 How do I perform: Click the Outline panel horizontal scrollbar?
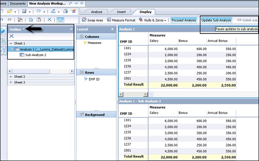point(41,71)
